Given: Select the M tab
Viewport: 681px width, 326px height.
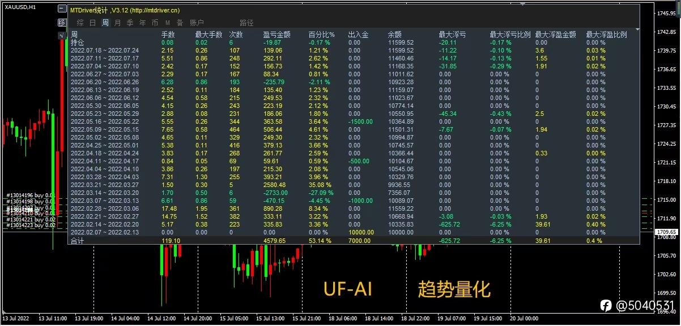Looking at the screenshot, I should [x=167, y=23].
